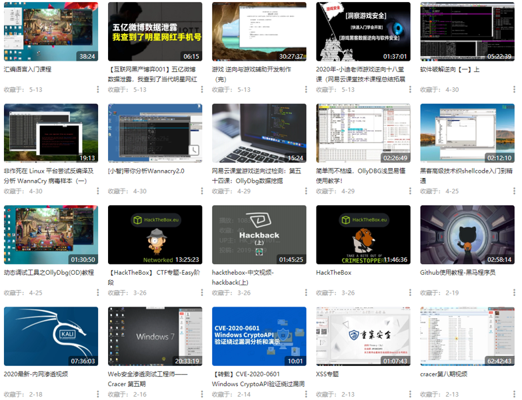The image size is (522, 400).
Task: Play the lake-desktop thumbnail lasting 02:12:10
Action: click(467, 133)
